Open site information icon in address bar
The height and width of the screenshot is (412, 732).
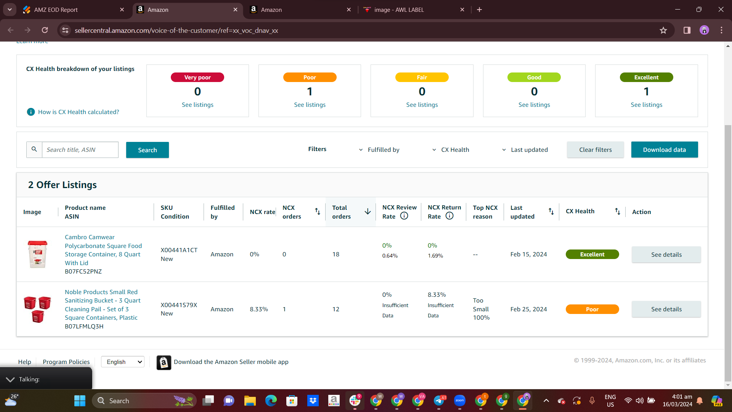coord(65,30)
